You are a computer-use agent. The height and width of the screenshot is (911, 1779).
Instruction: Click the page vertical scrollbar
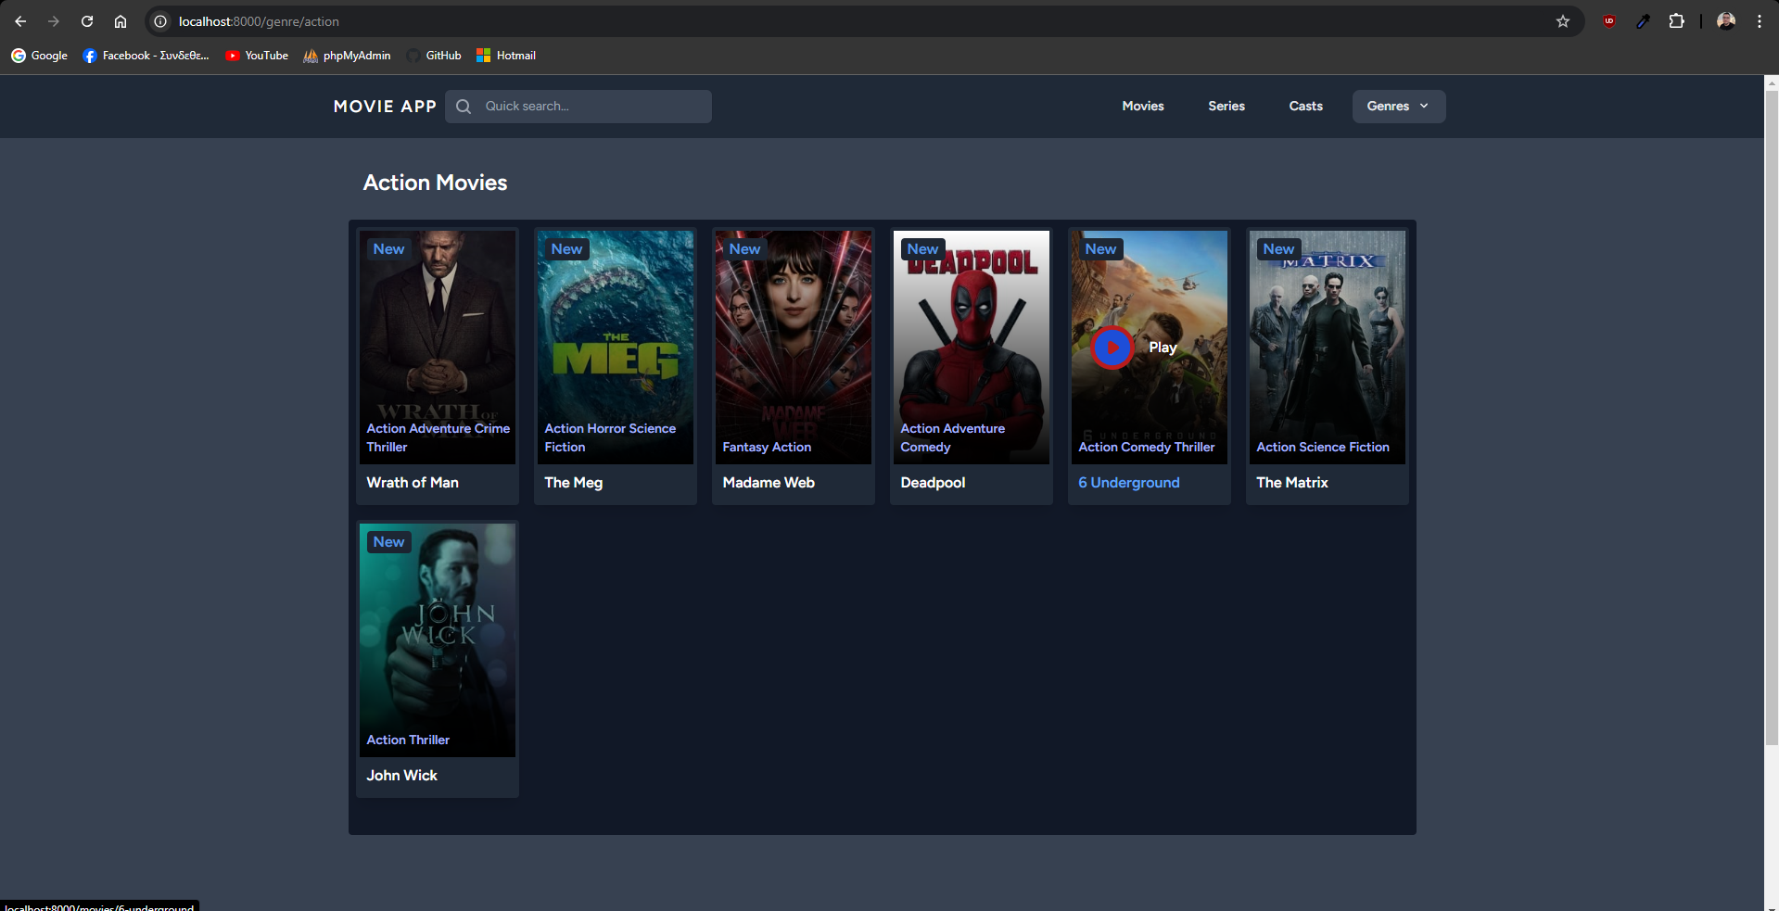[1772, 417]
